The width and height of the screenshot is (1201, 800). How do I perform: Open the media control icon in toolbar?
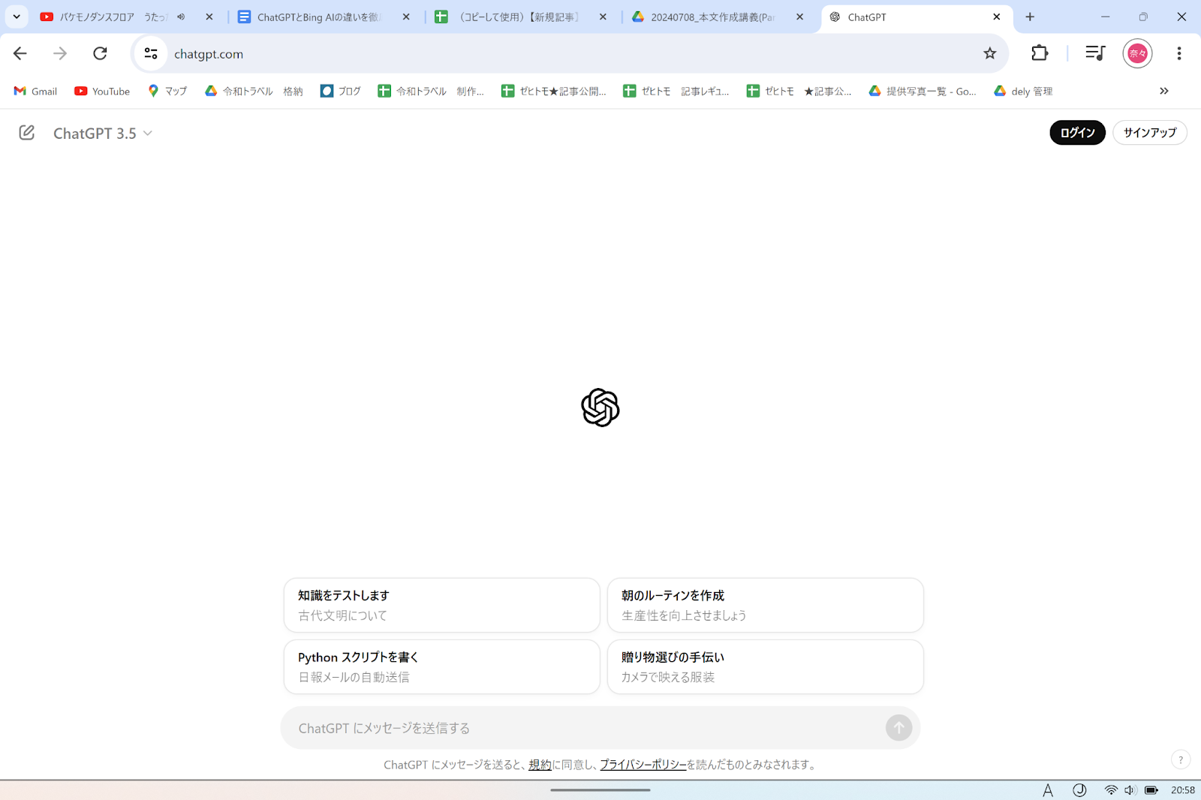click(1095, 53)
